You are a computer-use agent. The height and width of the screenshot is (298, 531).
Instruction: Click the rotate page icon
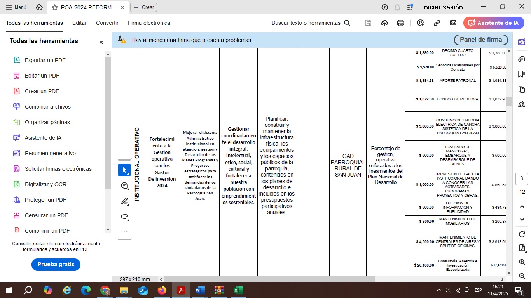[x=522, y=234]
